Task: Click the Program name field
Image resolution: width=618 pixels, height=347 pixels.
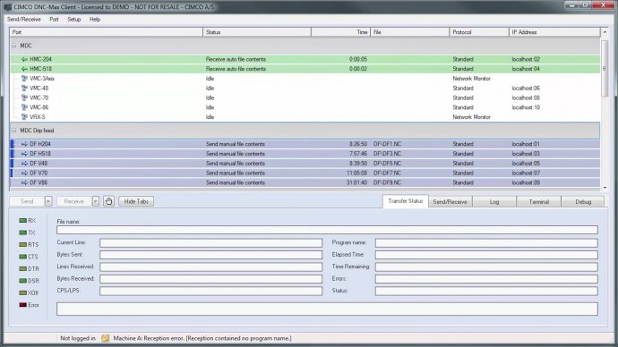Action: pos(486,243)
